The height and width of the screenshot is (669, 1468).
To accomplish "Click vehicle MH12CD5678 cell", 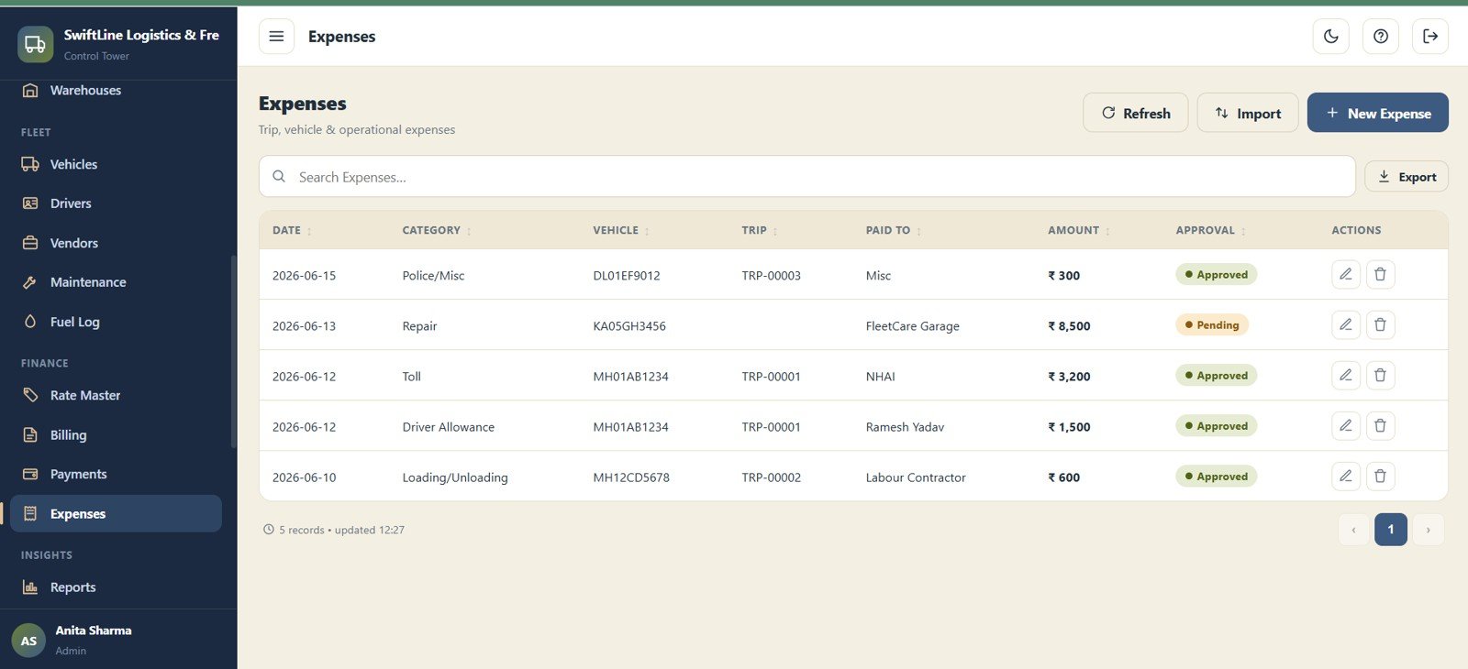I will click(x=631, y=477).
